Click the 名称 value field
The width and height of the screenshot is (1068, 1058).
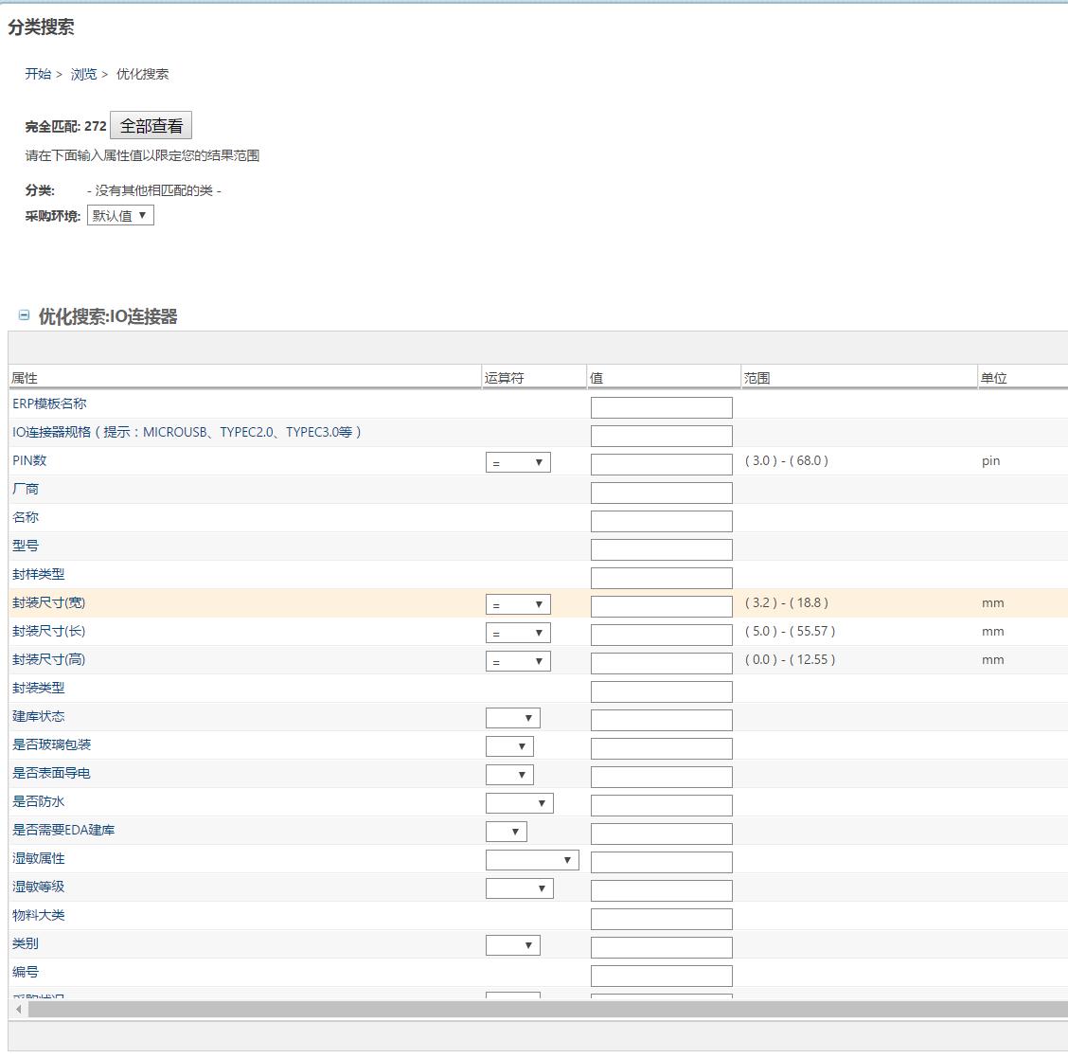[x=662, y=521]
